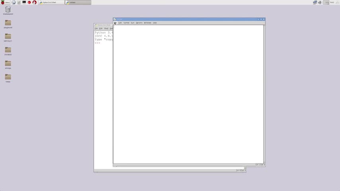This screenshot has height=191, width=340.
Task: Launch the web browser from the panel
Action: click(x=14, y=2)
